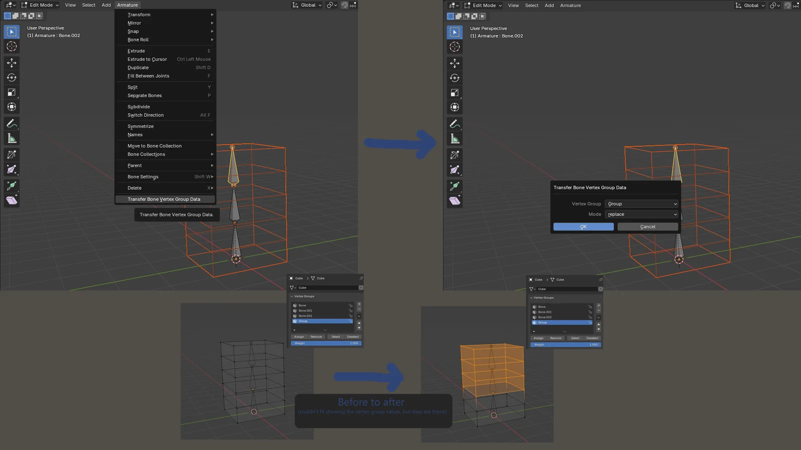
Task: Choose the Cursor tool in the right viewport
Action: 455,47
